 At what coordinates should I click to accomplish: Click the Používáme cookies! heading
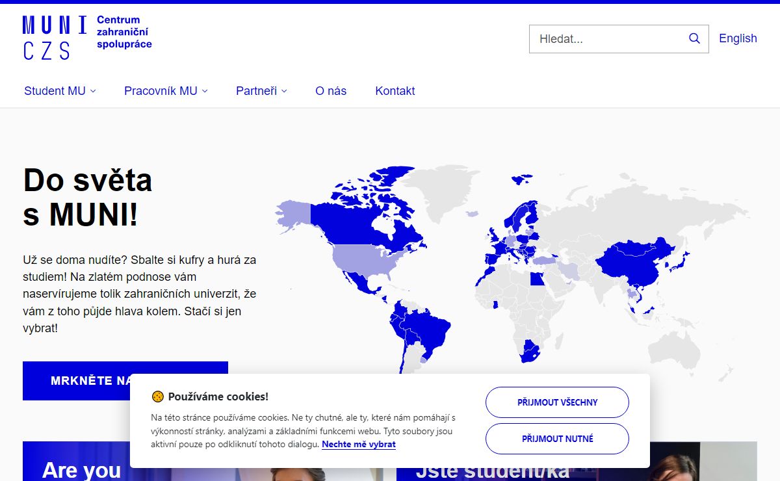tap(218, 396)
